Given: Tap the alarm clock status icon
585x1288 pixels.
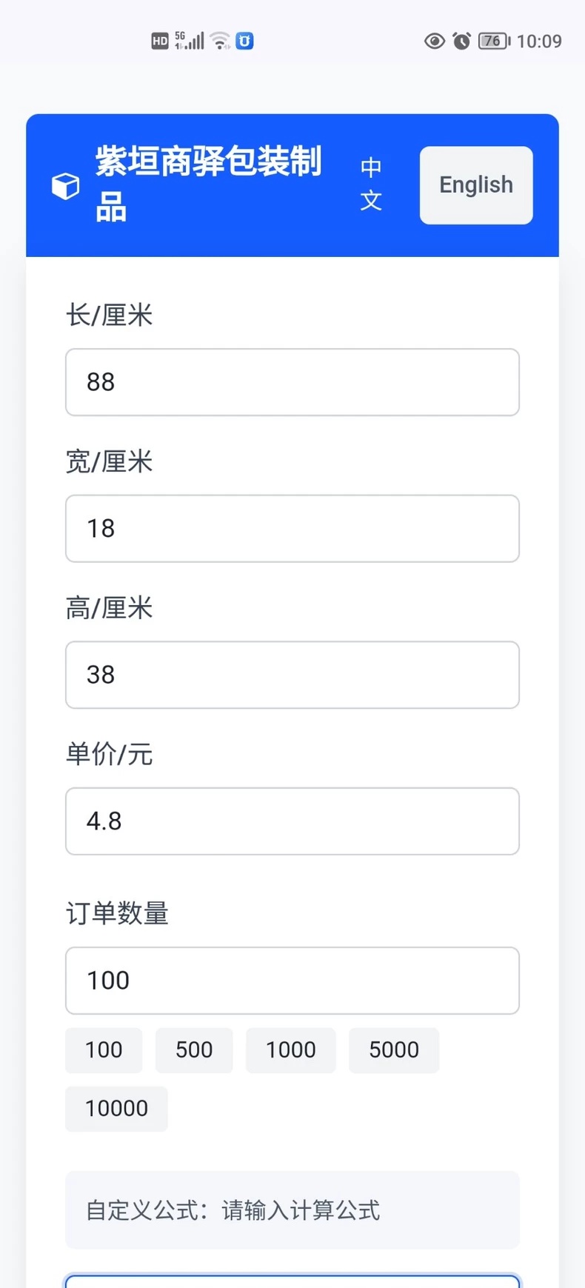Looking at the screenshot, I should 462,41.
